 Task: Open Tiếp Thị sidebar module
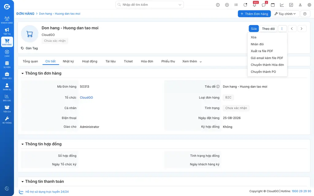tap(7, 31)
